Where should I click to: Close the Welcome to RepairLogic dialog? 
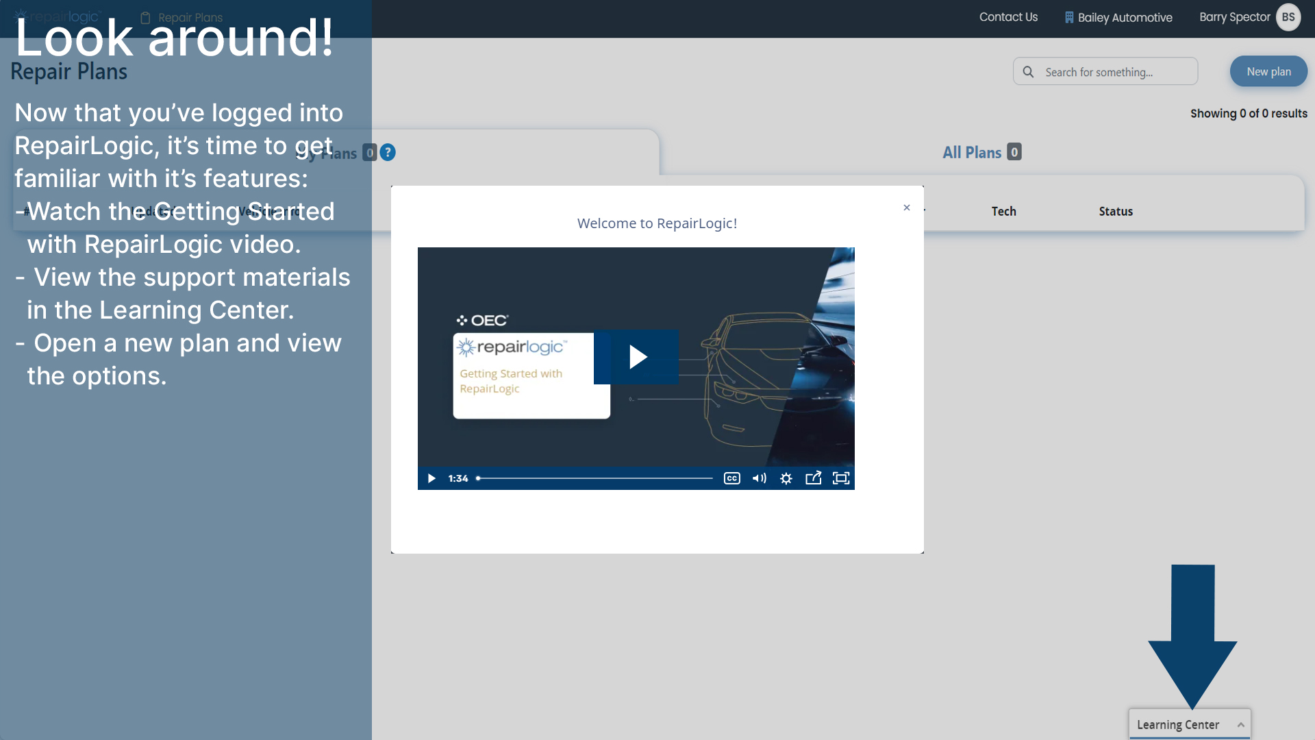click(x=907, y=208)
